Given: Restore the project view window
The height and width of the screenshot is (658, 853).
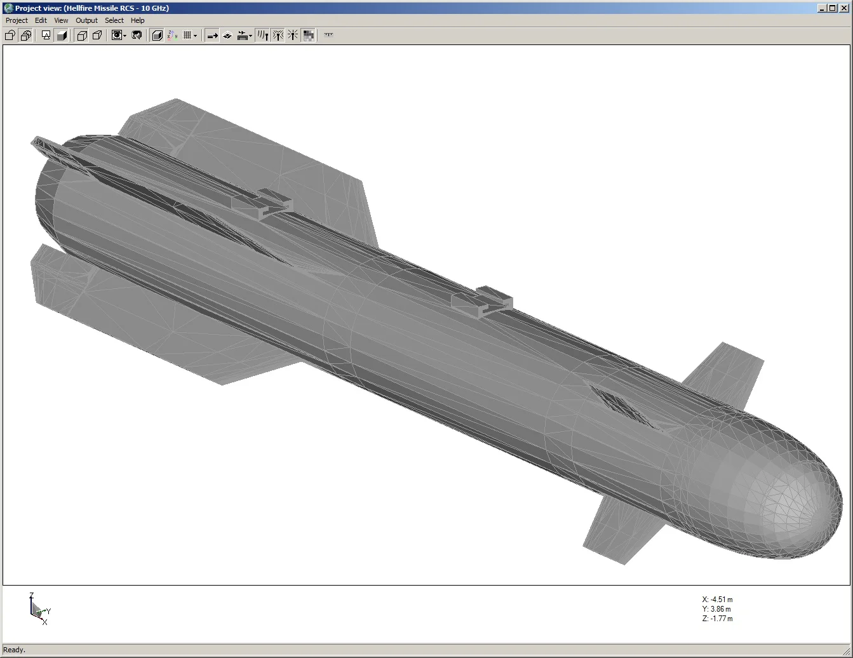Looking at the screenshot, I should 831,8.
